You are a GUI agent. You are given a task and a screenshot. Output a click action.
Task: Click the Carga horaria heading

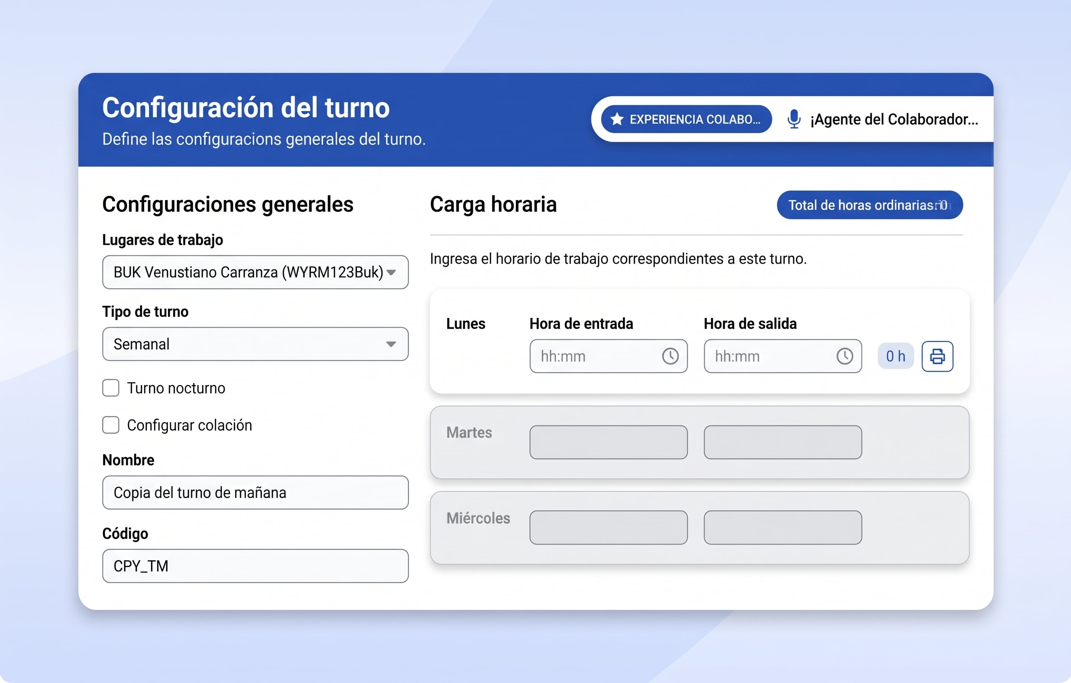coord(493,205)
